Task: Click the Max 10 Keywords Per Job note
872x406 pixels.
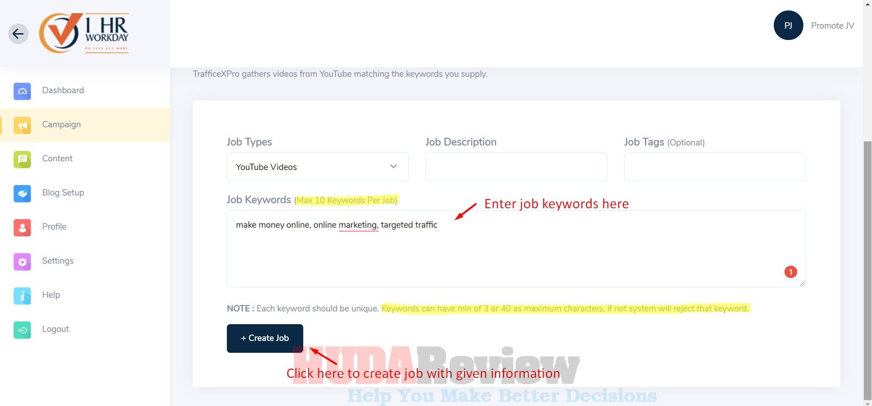Action: pyautogui.click(x=346, y=200)
